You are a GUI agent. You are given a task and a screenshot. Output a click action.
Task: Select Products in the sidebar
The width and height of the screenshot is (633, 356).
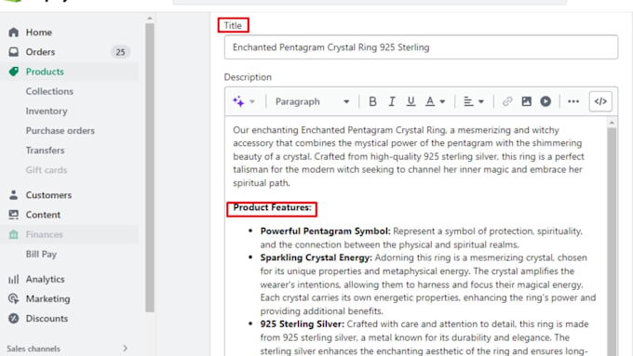(x=45, y=72)
